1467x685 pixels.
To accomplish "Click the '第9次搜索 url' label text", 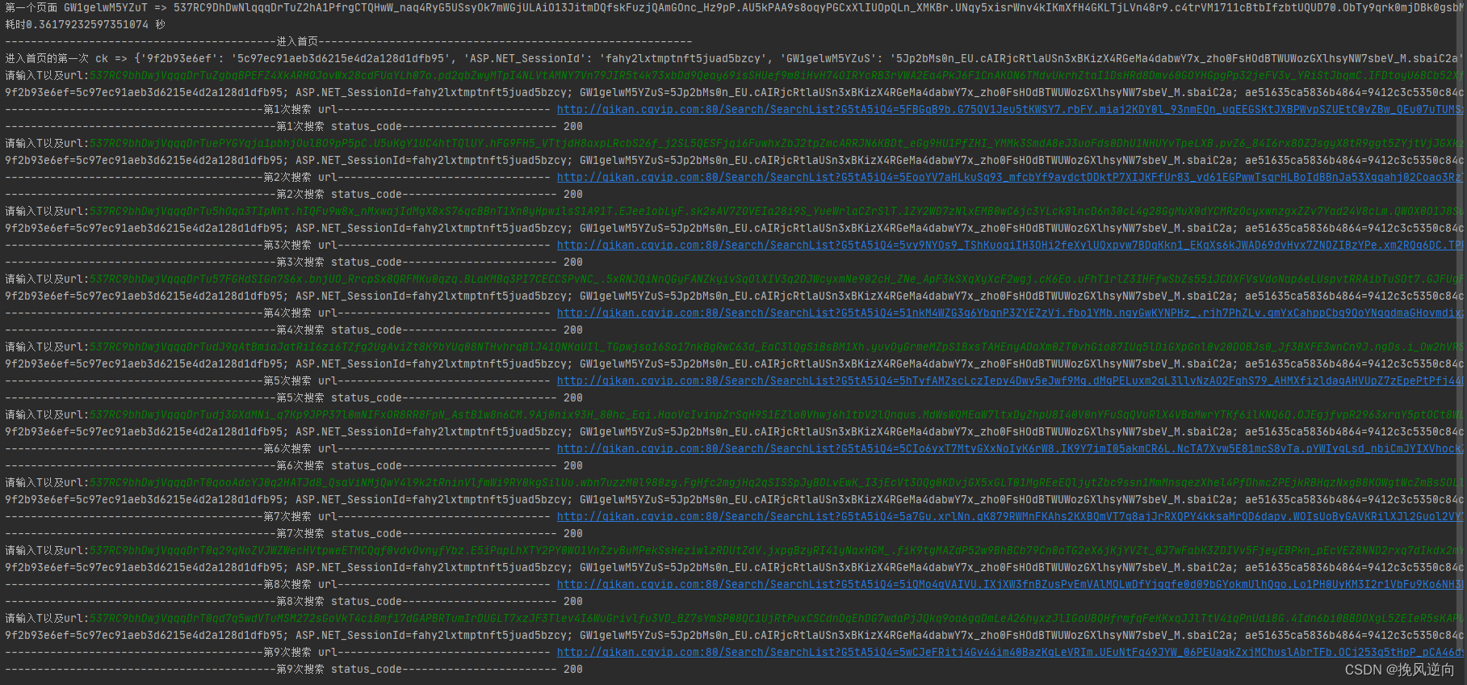I will (x=300, y=653).
